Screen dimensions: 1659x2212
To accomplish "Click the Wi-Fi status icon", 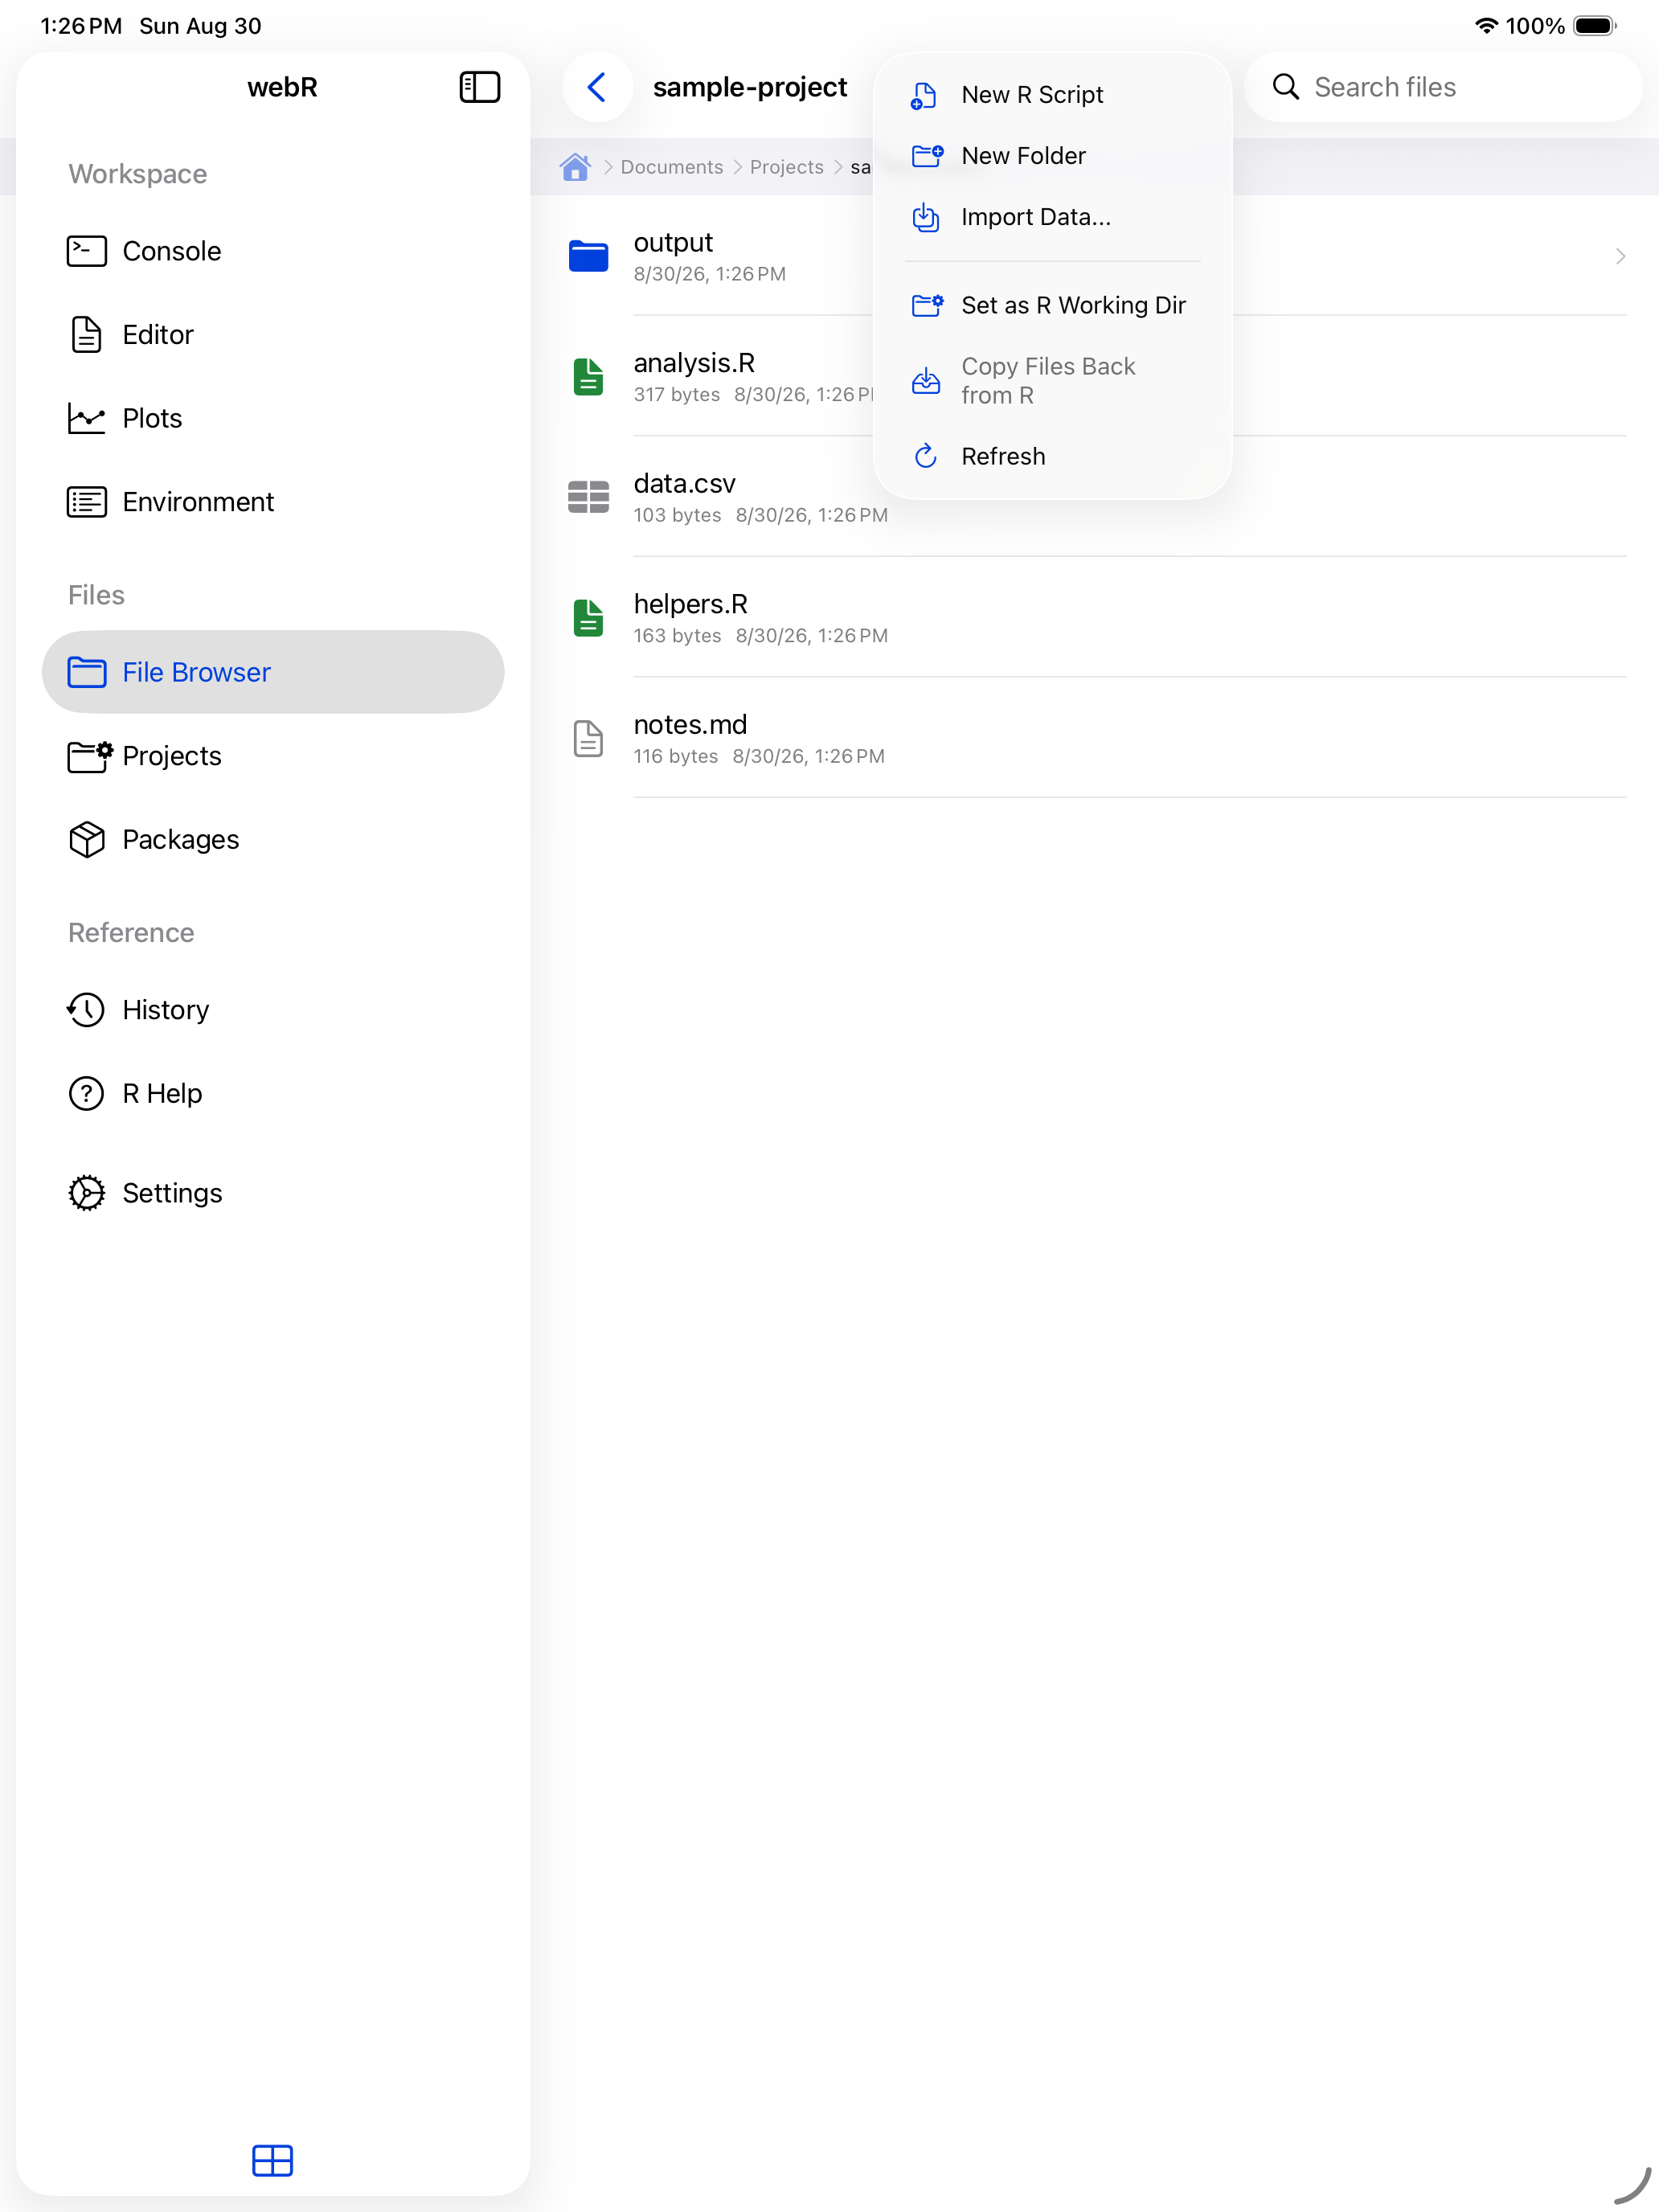I will 1486,26.
